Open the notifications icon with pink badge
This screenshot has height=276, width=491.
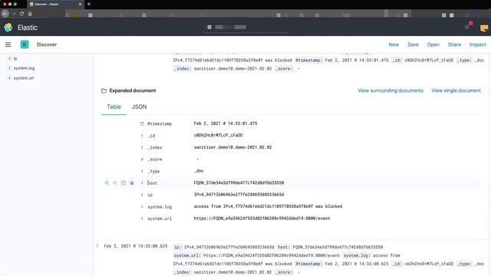tap(469, 25)
